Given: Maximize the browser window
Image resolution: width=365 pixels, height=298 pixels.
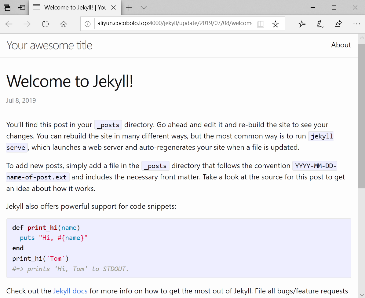Looking at the screenshot, I should click(334, 7).
